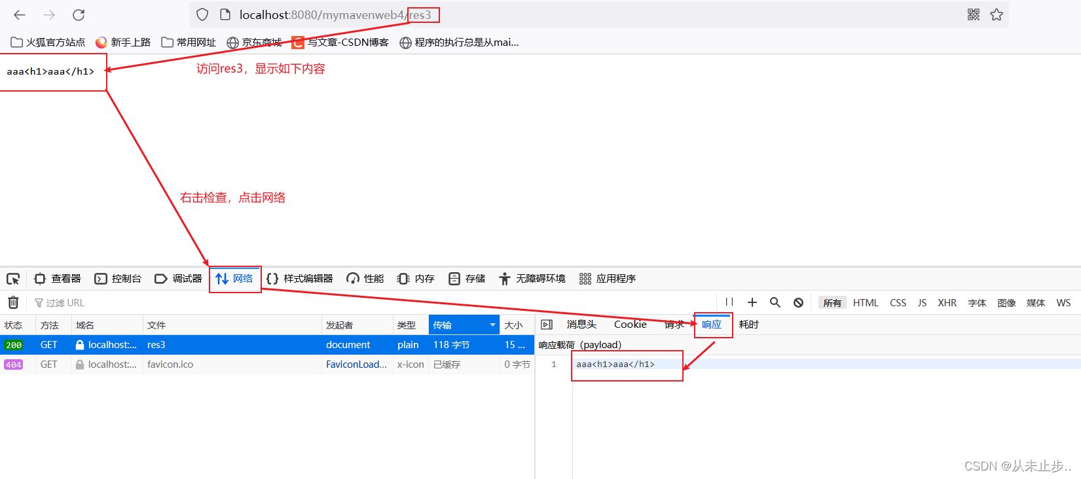Click the response payload line aaa<h1>aaa</h1>
Screen dimensions: 1081x479
pos(615,364)
